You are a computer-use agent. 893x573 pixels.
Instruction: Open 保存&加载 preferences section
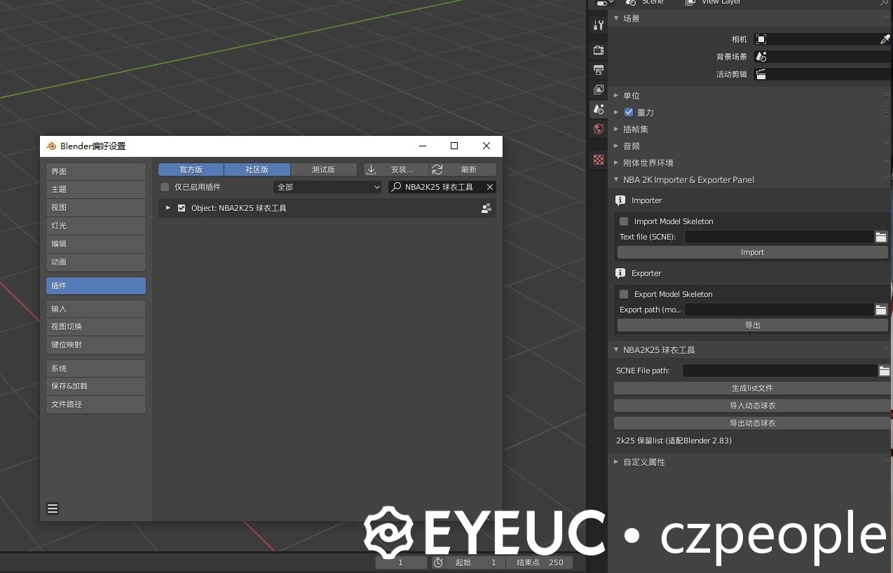(96, 386)
